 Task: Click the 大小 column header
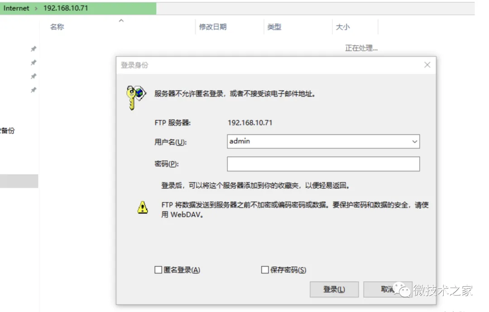point(342,27)
